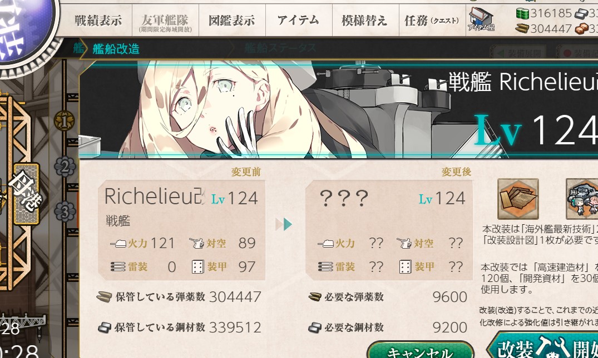The height and width of the screenshot is (358, 598).
Task: Open the アイテム menu tab
Action: [x=299, y=20]
